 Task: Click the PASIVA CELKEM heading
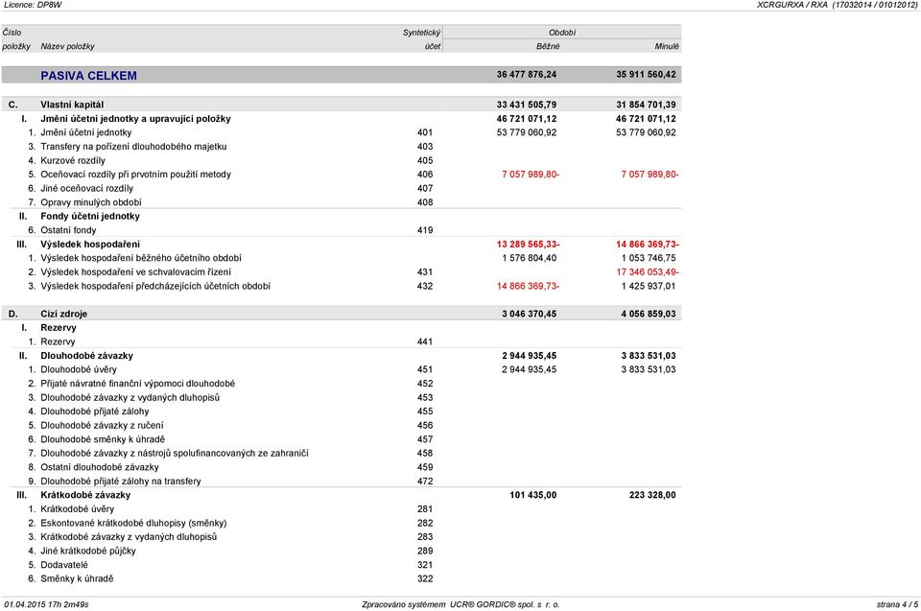coord(88,75)
